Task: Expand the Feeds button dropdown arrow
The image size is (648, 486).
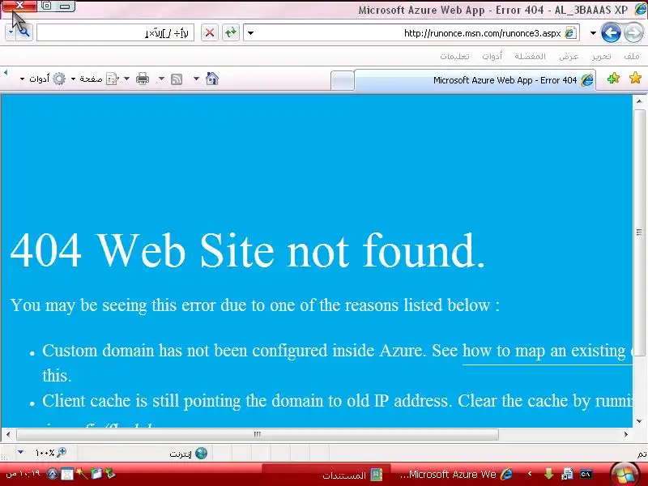Action: point(161,79)
